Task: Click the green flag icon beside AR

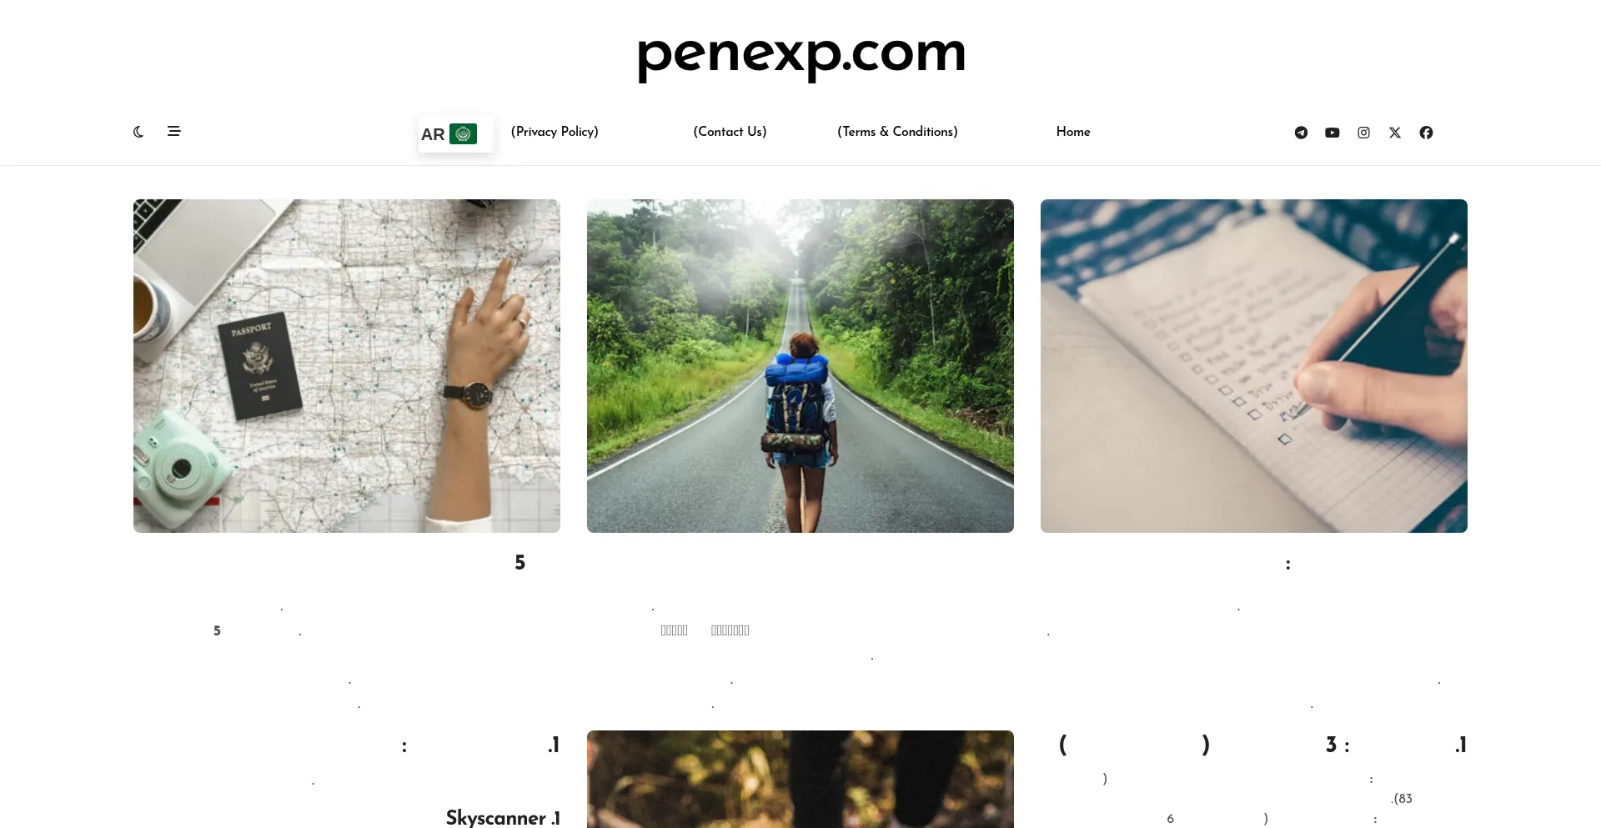Action: point(463,133)
